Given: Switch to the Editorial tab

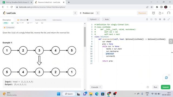Looking at the screenshot, I should [x=23, y=20].
